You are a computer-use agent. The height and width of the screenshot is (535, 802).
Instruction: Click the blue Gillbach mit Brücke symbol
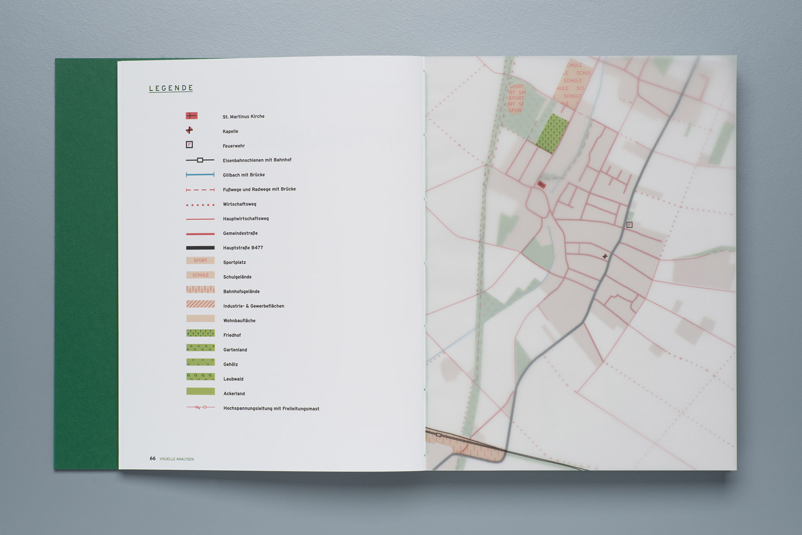pos(200,175)
